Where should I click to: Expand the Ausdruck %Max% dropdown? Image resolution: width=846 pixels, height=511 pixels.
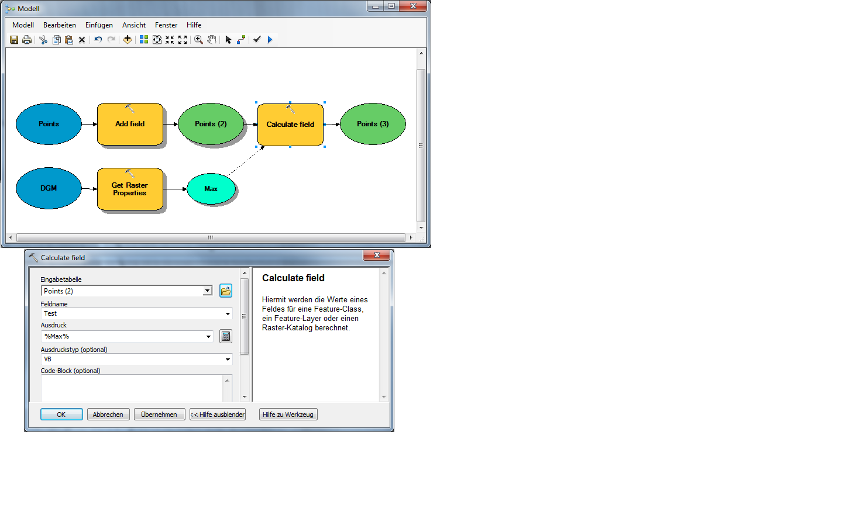click(208, 336)
